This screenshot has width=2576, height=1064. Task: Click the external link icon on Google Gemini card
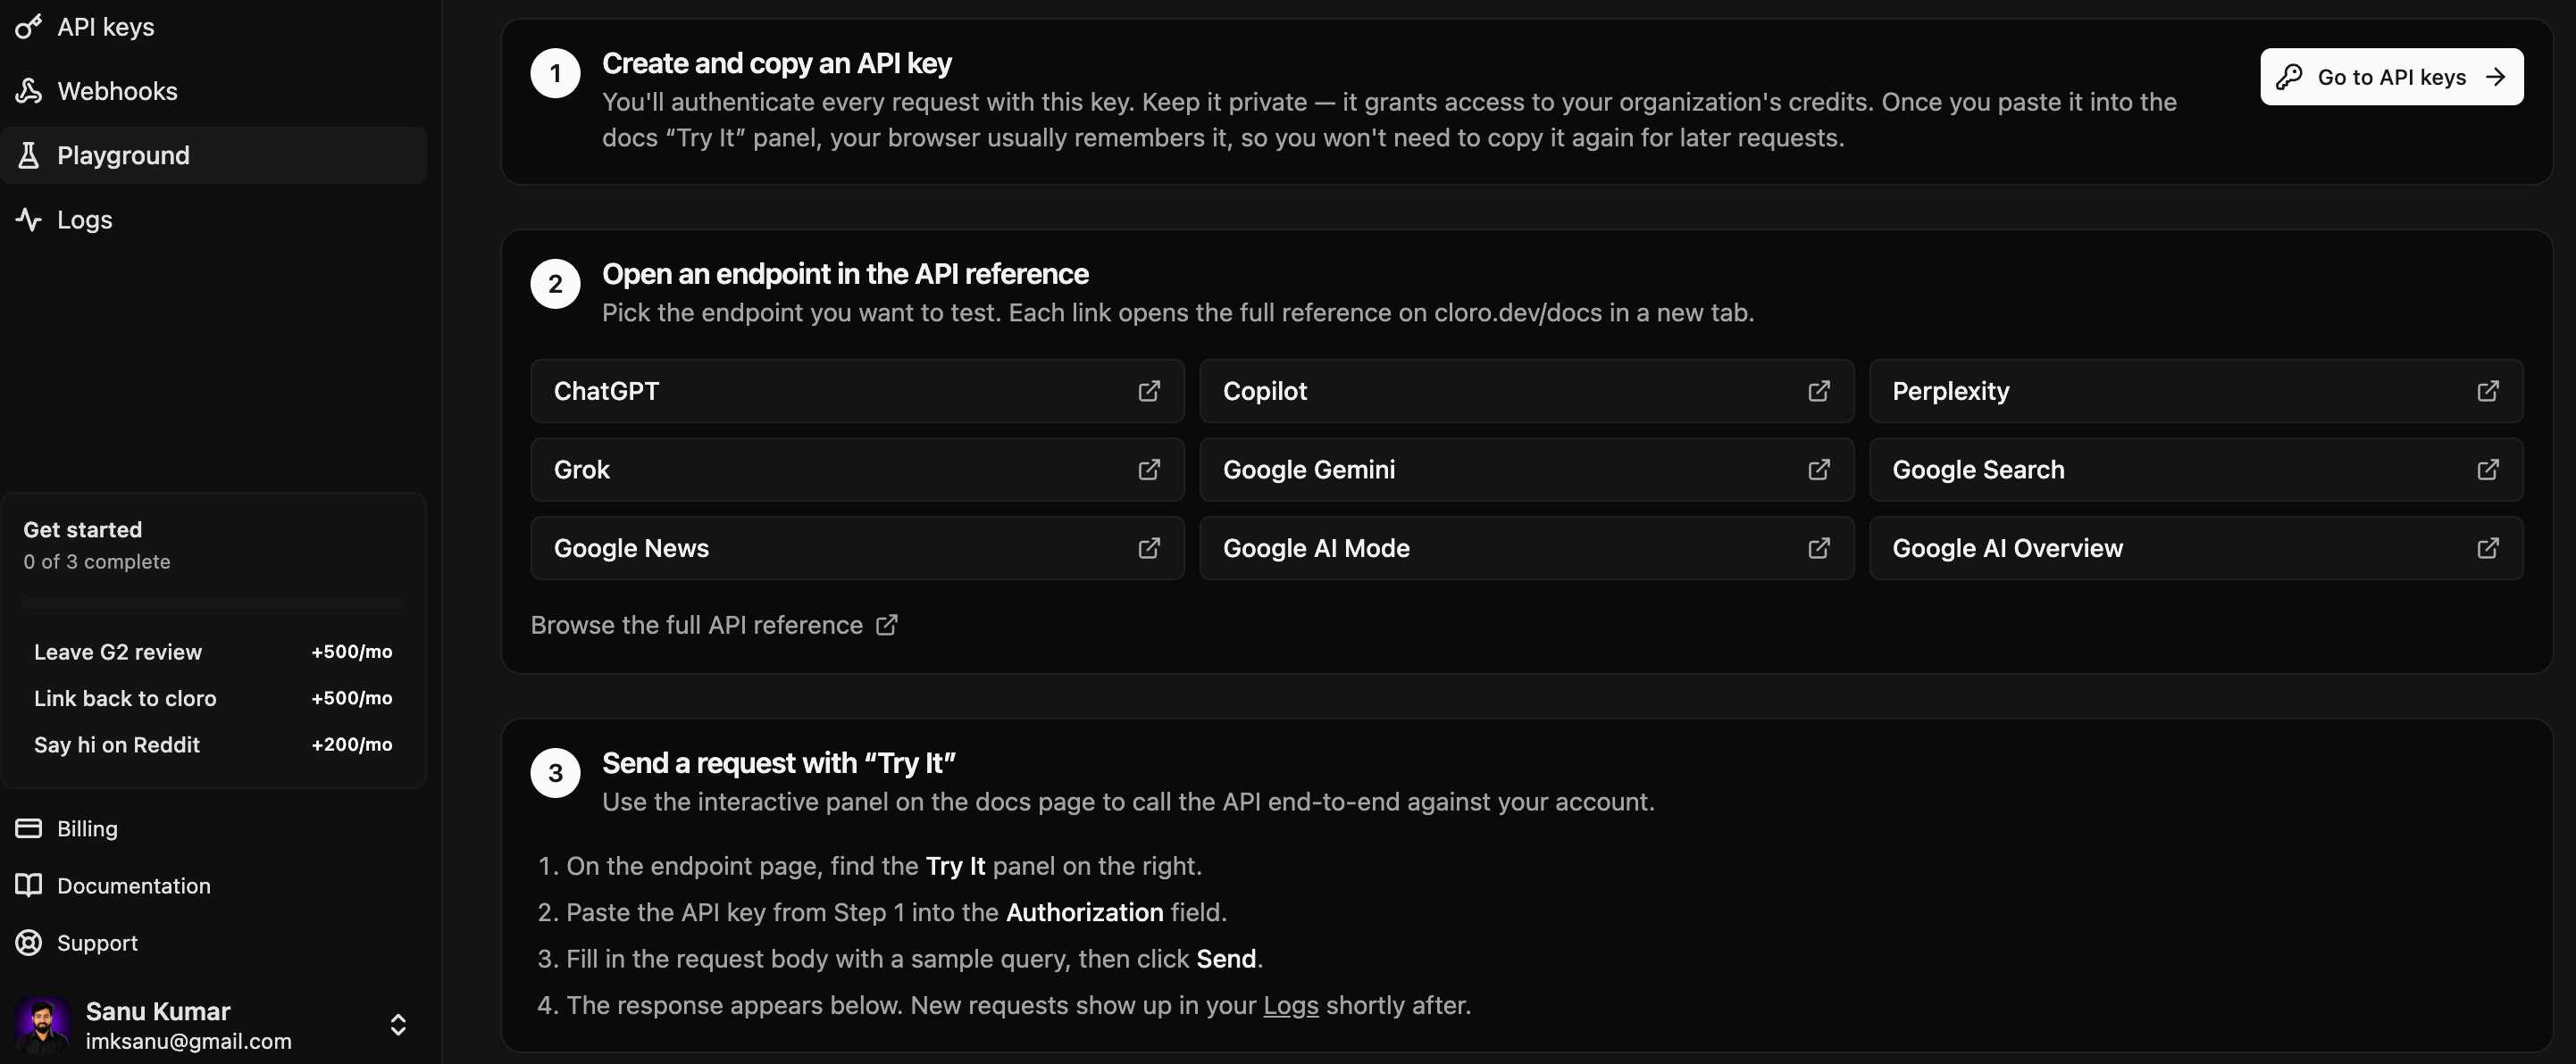point(1819,470)
